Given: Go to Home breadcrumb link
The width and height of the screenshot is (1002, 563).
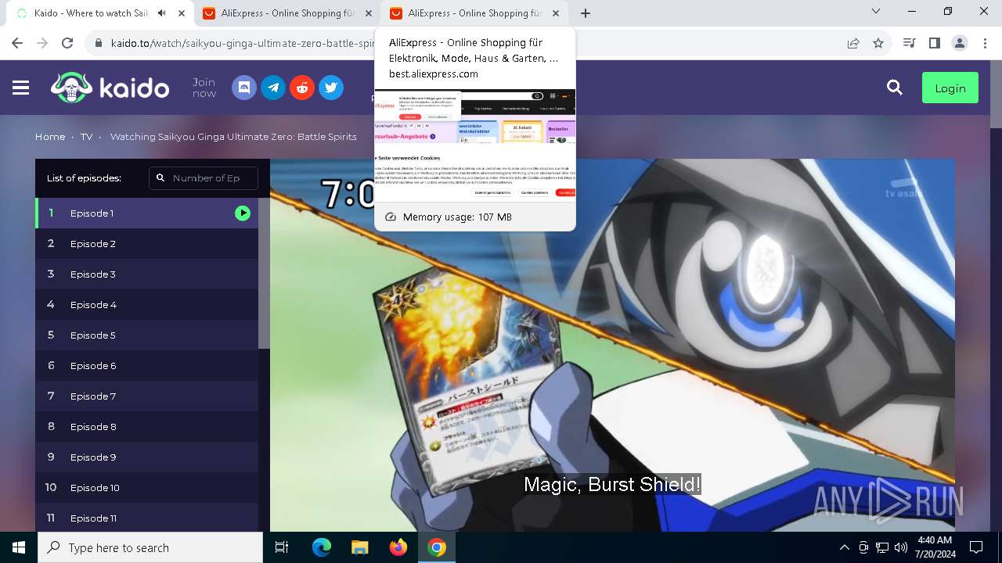Looking at the screenshot, I should pyautogui.click(x=50, y=137).
